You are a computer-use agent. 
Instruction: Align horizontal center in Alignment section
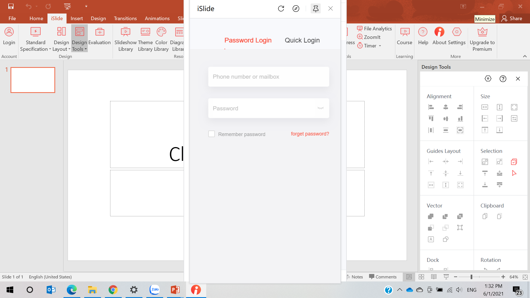[446, 107]
